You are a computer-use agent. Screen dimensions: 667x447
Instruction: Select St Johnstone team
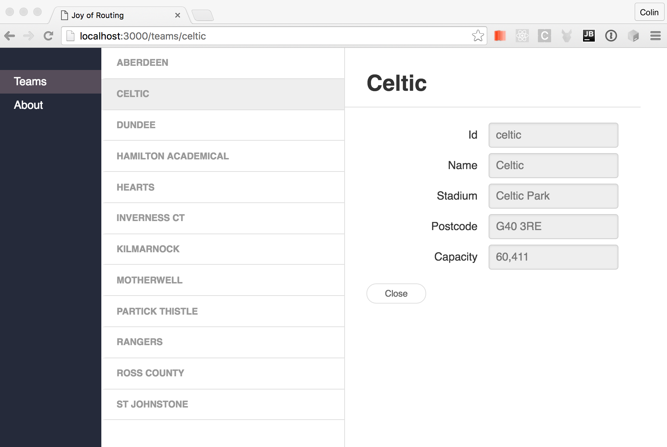click(223, 404)
